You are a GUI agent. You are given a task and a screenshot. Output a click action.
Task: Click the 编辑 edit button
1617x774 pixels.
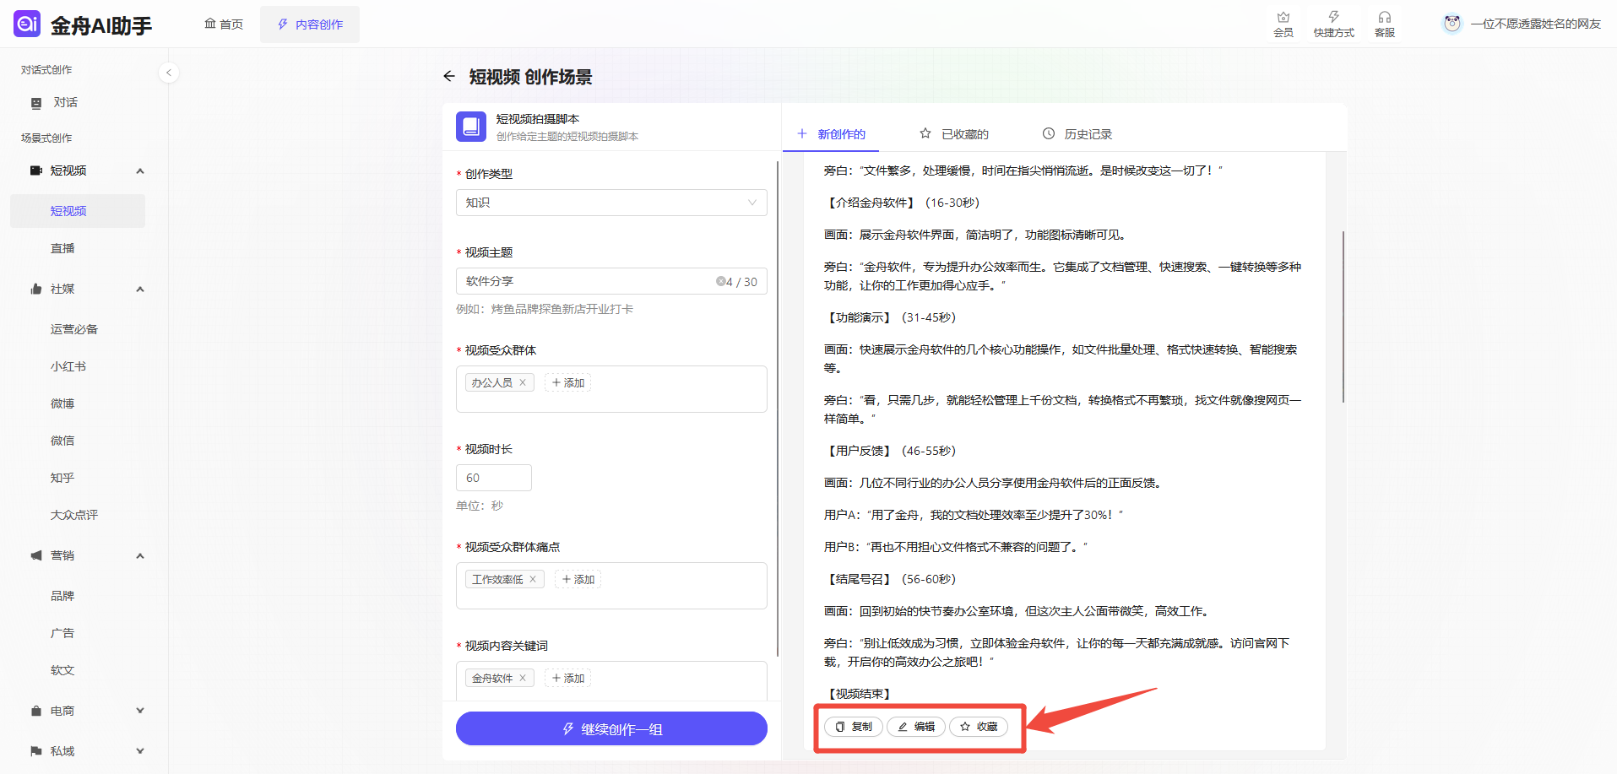click(916, 727)
